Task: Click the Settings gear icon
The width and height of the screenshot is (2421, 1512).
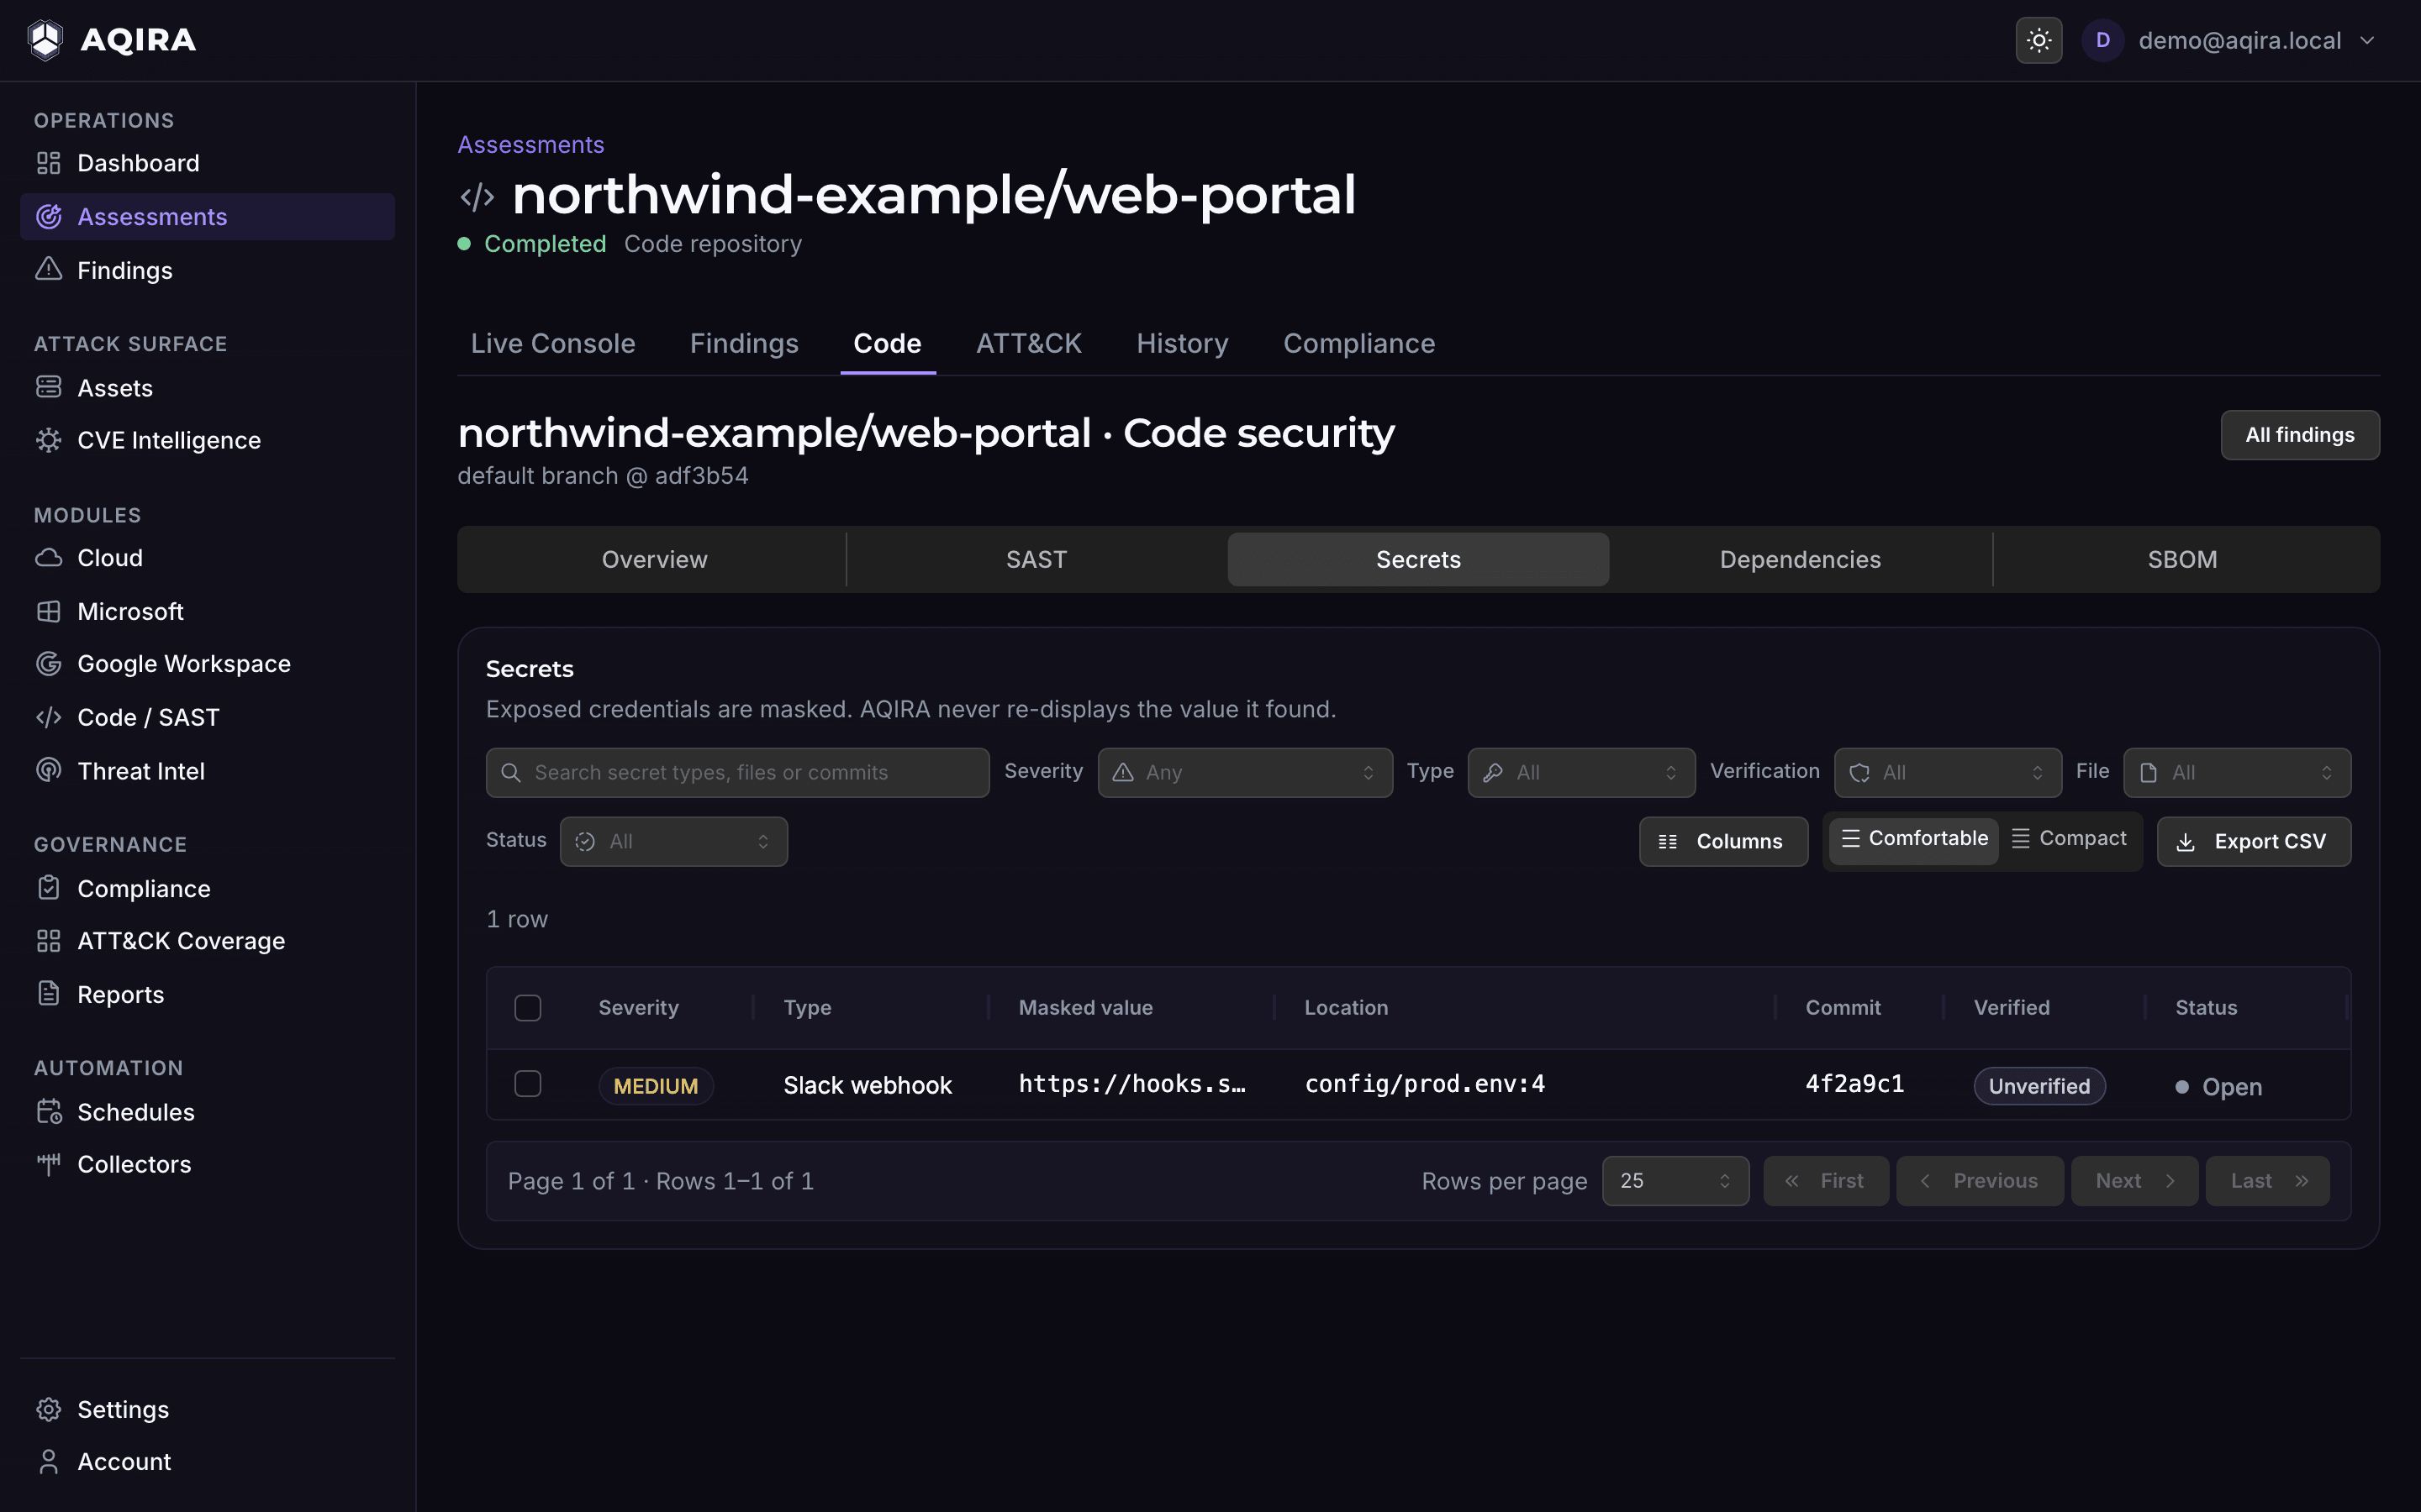Action: [x=48, y=1409]
